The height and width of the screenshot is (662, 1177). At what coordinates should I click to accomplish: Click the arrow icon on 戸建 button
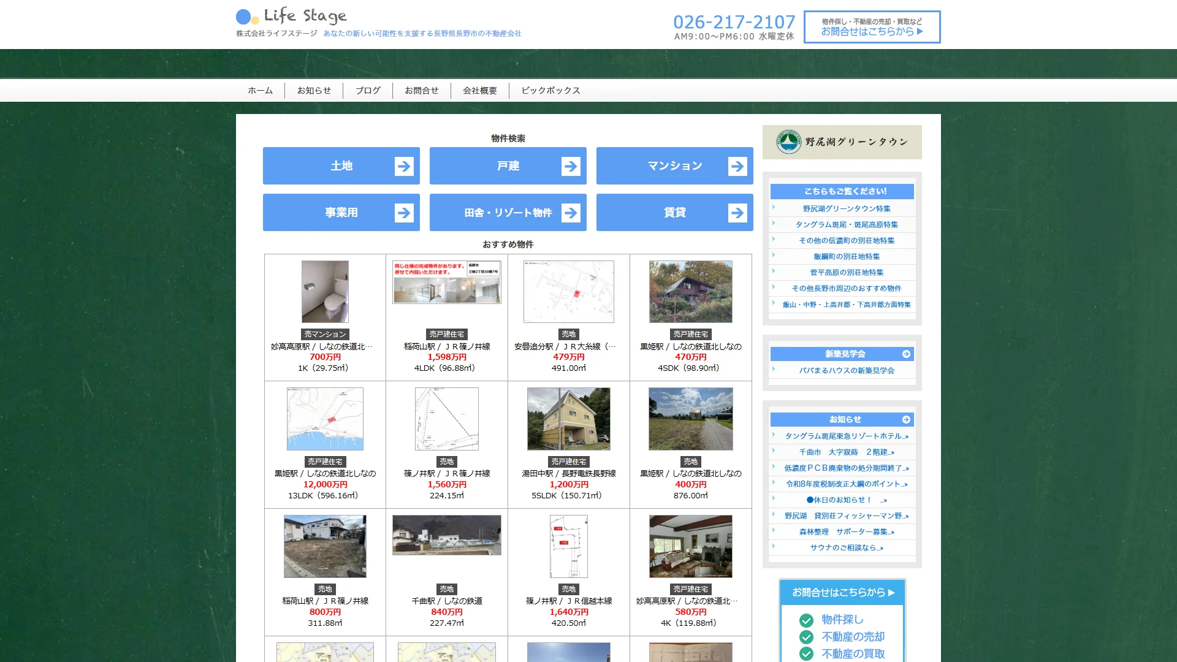click(570, 166)
